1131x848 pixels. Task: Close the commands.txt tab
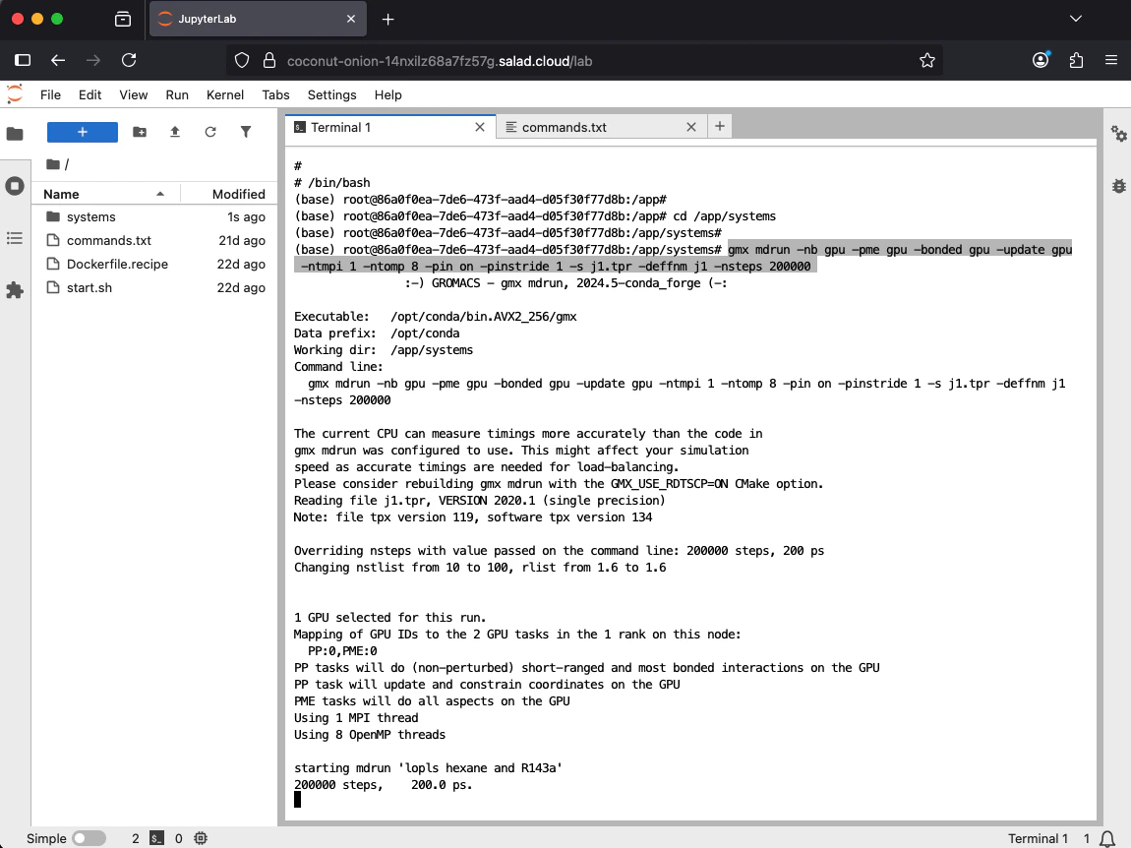pos(691,127)
